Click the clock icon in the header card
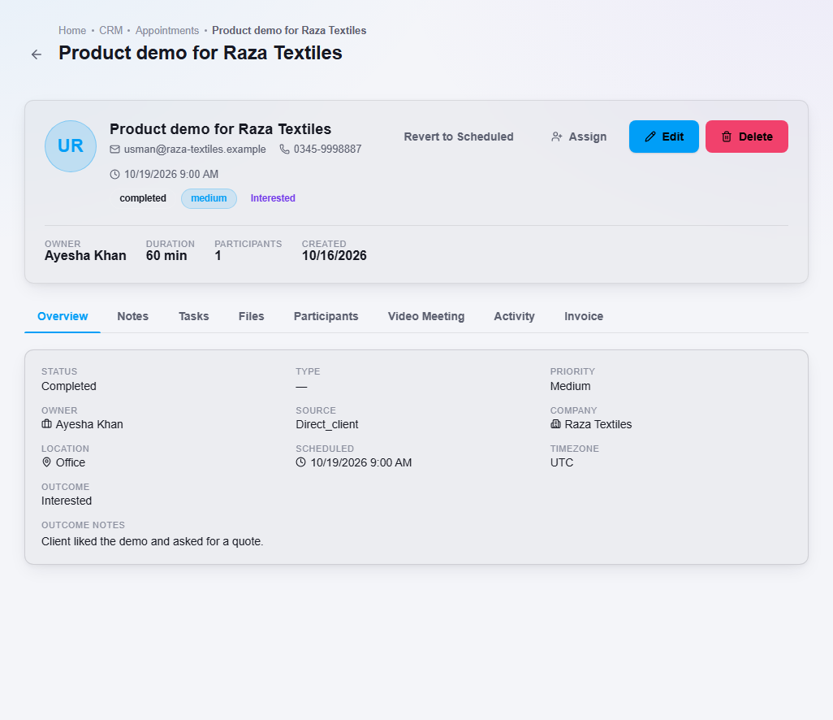The width and height of the screenshot is (833, 720). pyautogui.click(x=114, y=175)
